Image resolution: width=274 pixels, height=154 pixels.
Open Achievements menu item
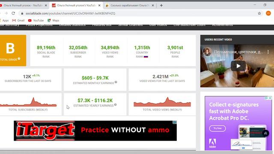[x=222, y=25]
